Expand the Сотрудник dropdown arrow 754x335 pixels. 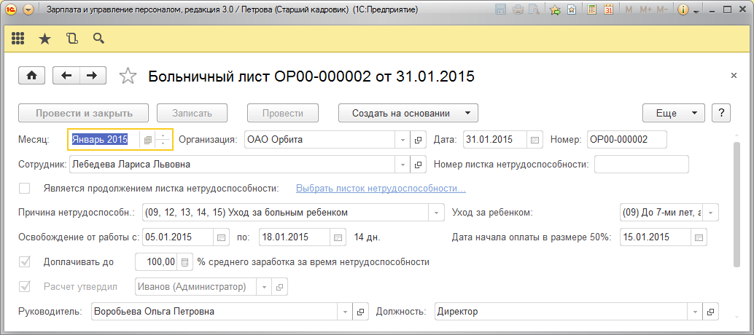point(403,165)
